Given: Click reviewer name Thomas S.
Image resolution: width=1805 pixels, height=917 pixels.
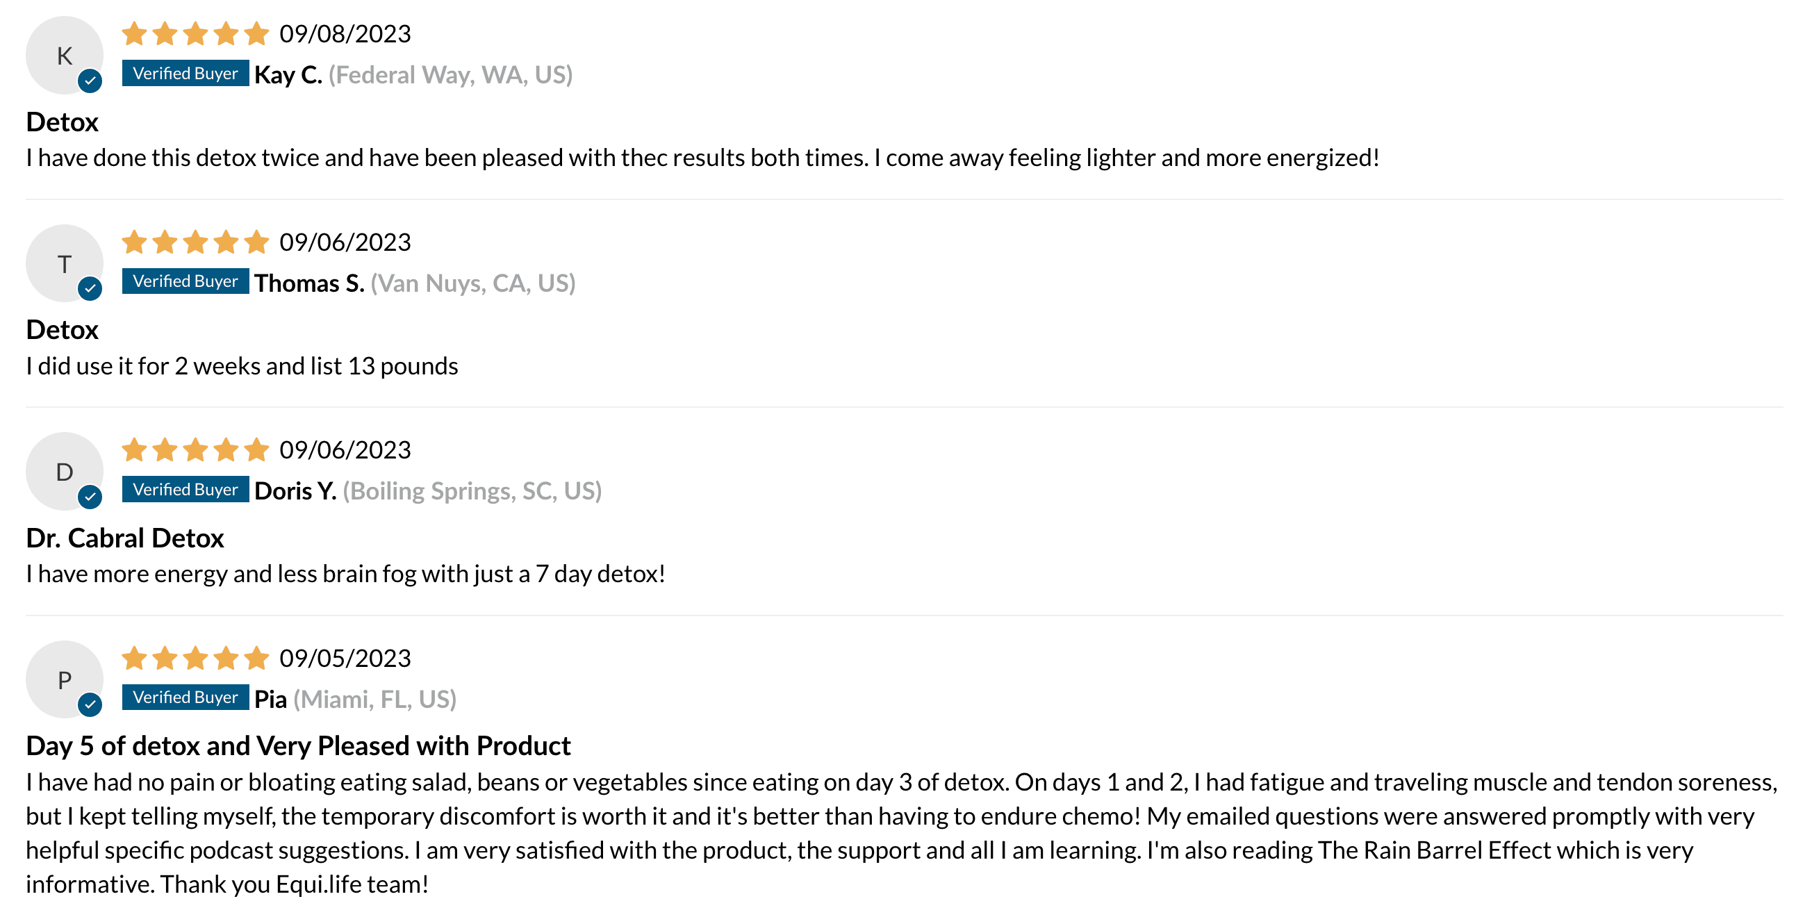Looking at the screenshot, I should click(x=309, y=283).
